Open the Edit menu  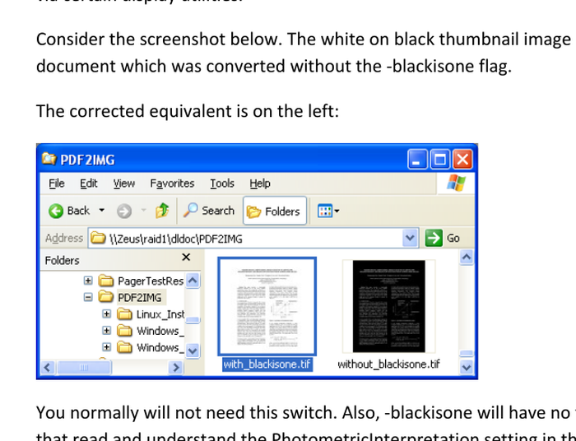(89, 183)
